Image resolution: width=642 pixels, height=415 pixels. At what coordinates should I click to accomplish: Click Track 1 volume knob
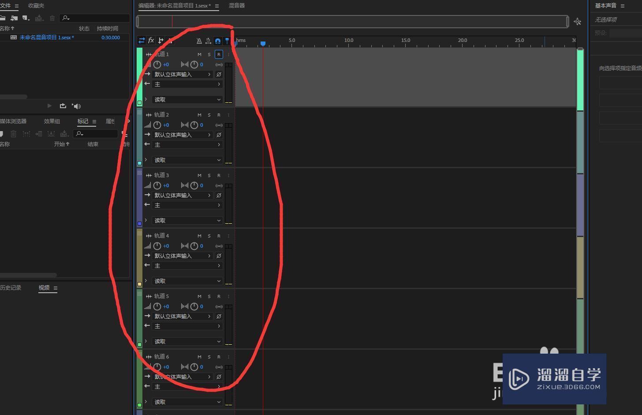click(157, 64)
